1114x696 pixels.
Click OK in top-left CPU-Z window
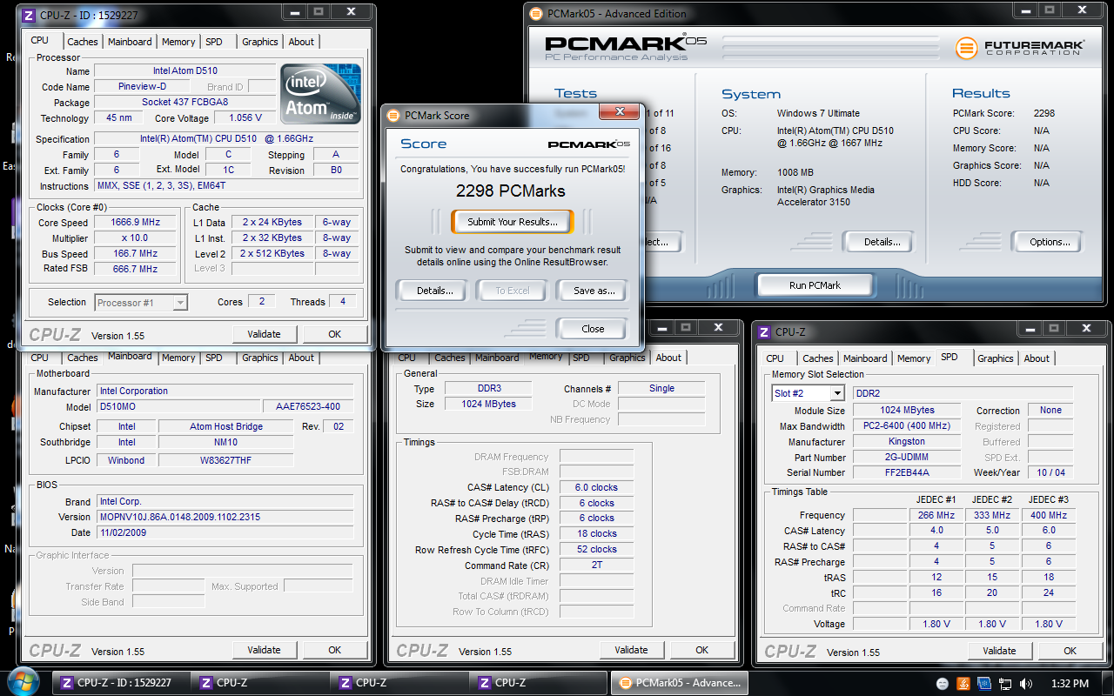335,334
